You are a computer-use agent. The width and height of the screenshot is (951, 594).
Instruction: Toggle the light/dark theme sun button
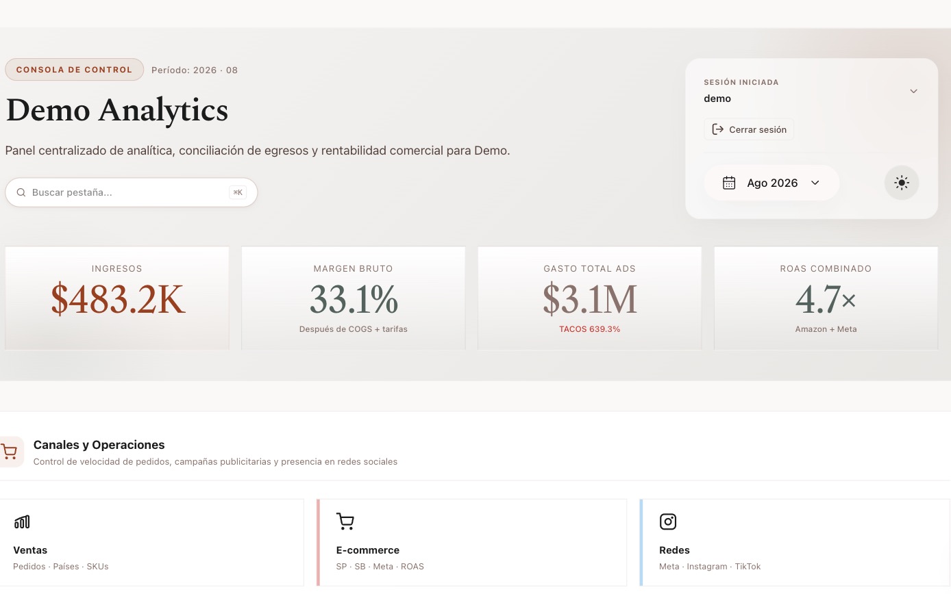(902, 183)
